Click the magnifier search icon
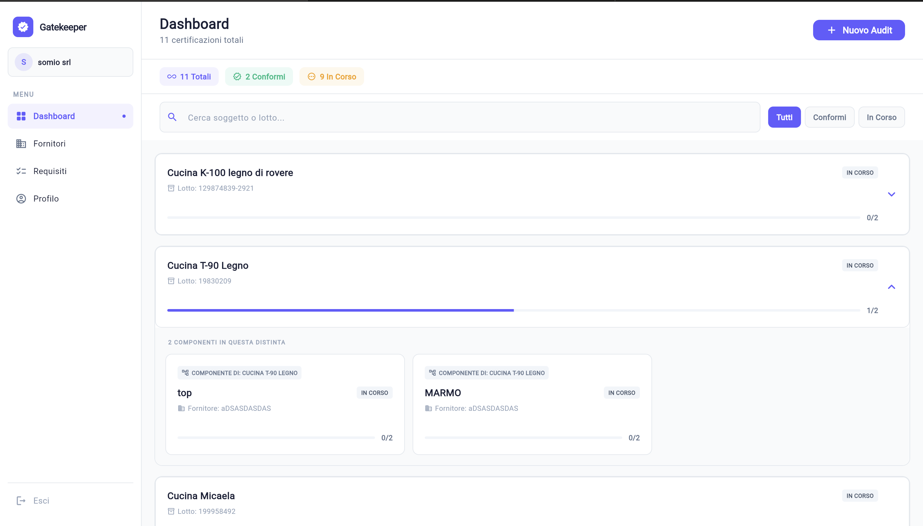Viewport: 923px width, 526px height. tap(172, 117)
